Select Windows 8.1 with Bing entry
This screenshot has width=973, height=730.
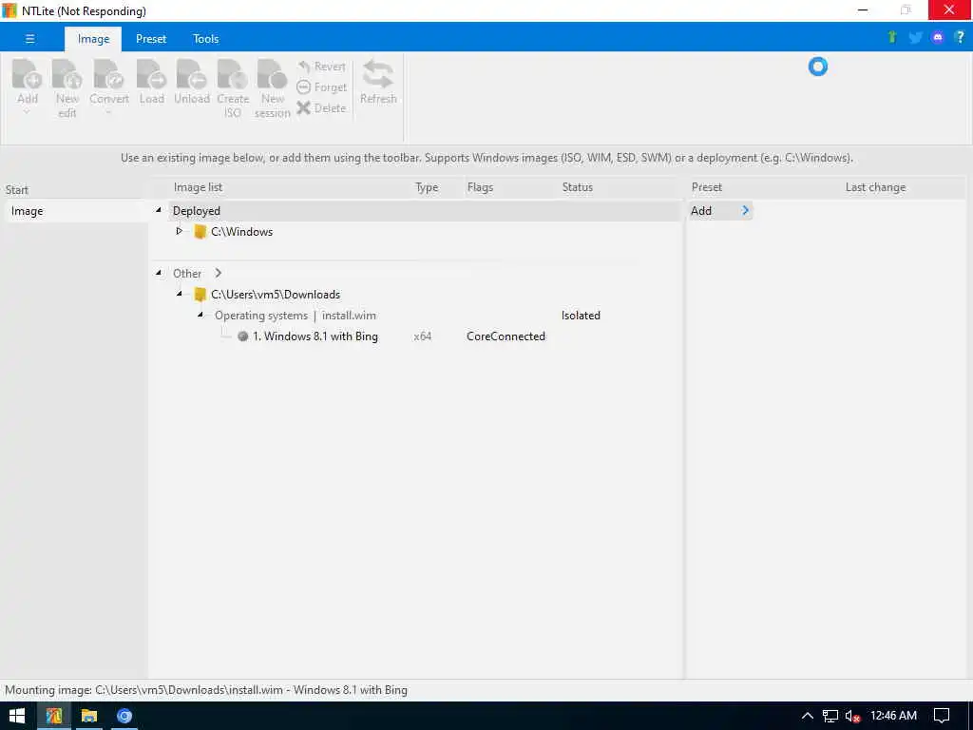tap(315, 336)
